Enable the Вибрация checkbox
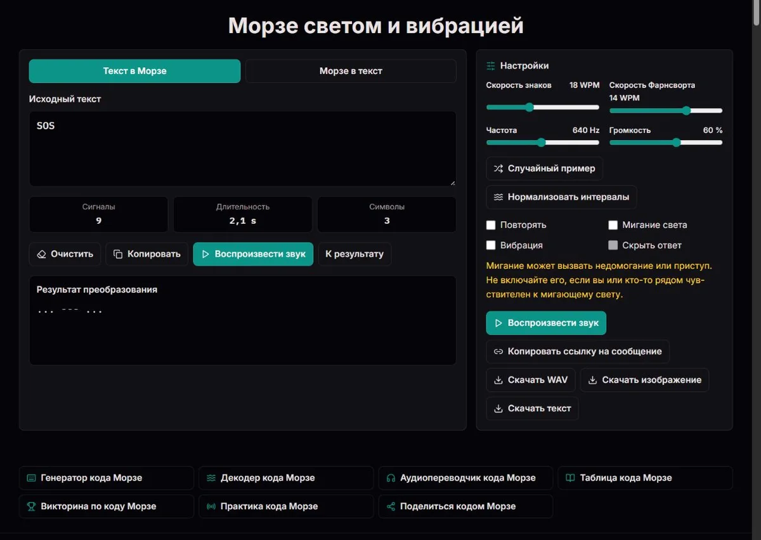The width and height of the screenshot is (761, 540). click(x=491, y=245)
